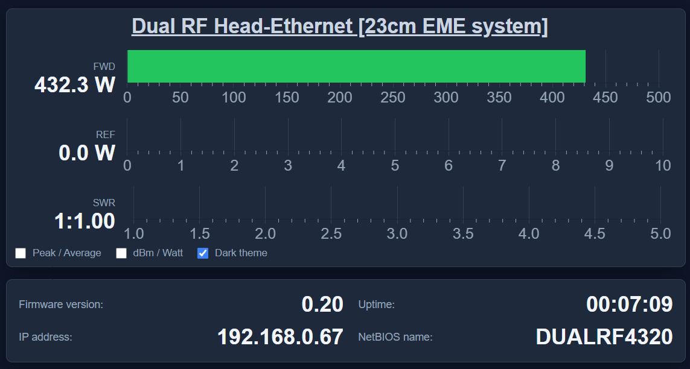Click the IP address value 192.168.0.67
Viewport: 690px width, 369px height.
point(280,337)
